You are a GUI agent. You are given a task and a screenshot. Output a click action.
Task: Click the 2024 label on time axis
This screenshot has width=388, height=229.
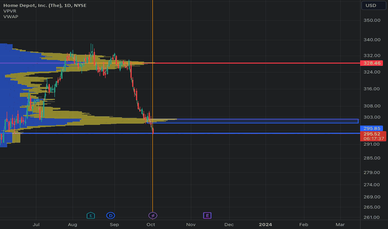pos(265,224)
